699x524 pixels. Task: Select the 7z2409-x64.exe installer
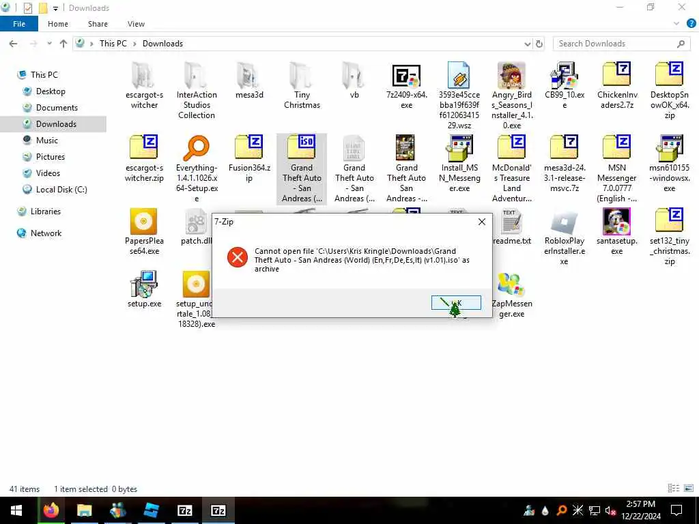(407, 85)
